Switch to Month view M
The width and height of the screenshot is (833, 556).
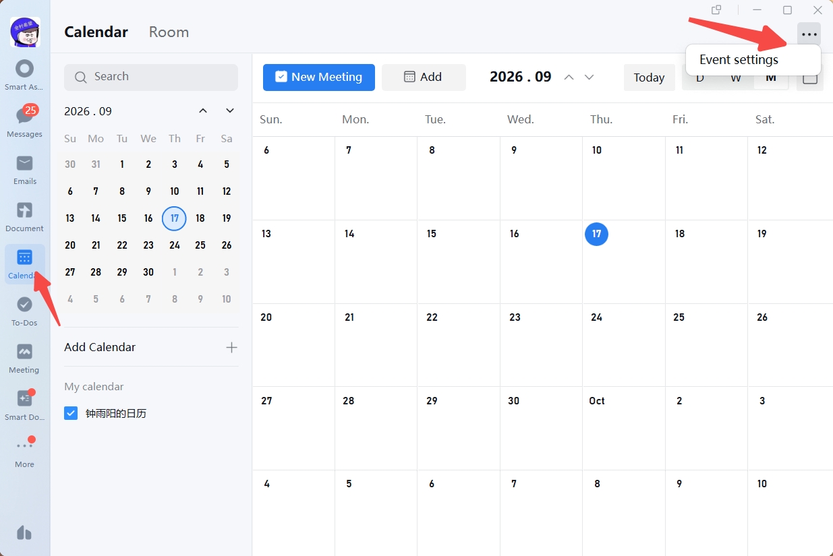click(x=771, y=78)
